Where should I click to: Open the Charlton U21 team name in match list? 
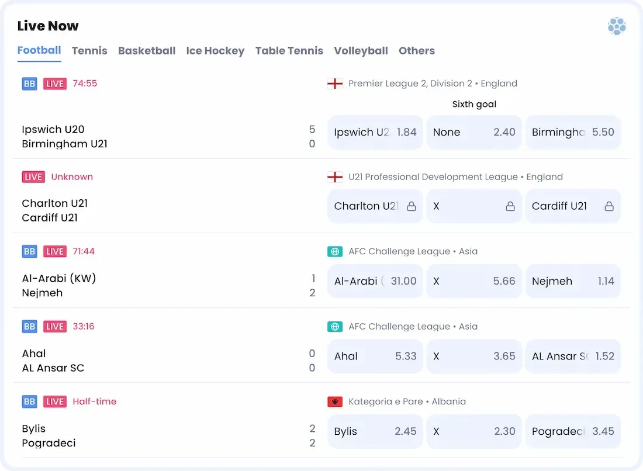[54, 203]
